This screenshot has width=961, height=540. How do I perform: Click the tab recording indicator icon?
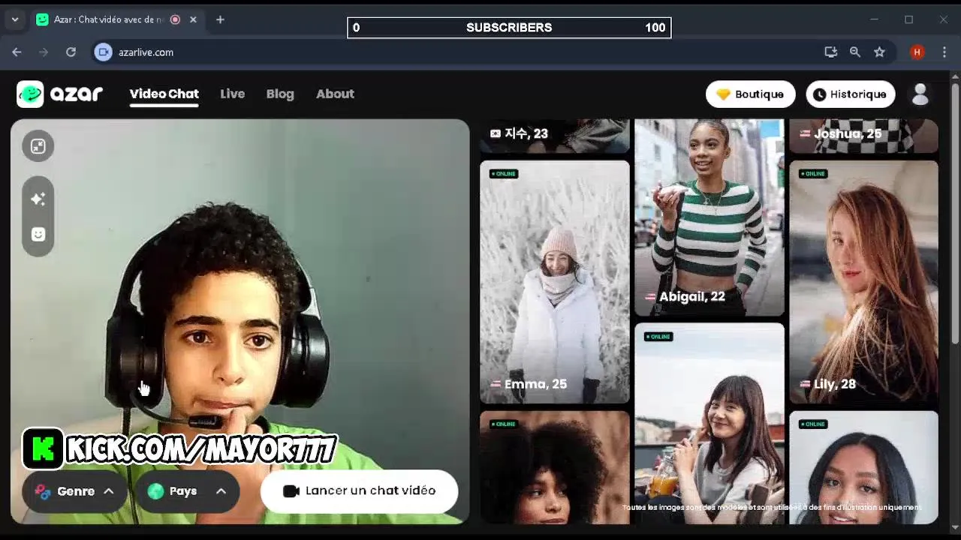click(x=175, y=19)
